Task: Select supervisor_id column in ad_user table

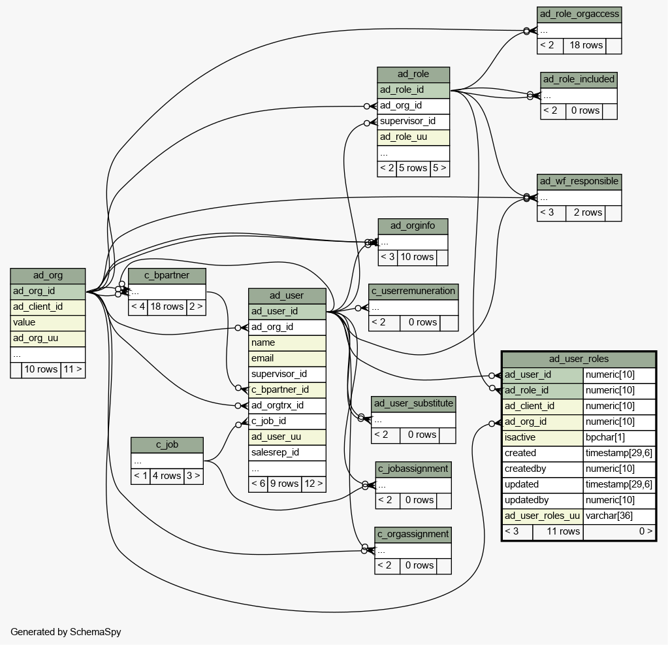Action: pyautogui.click(x=287, y=374)
